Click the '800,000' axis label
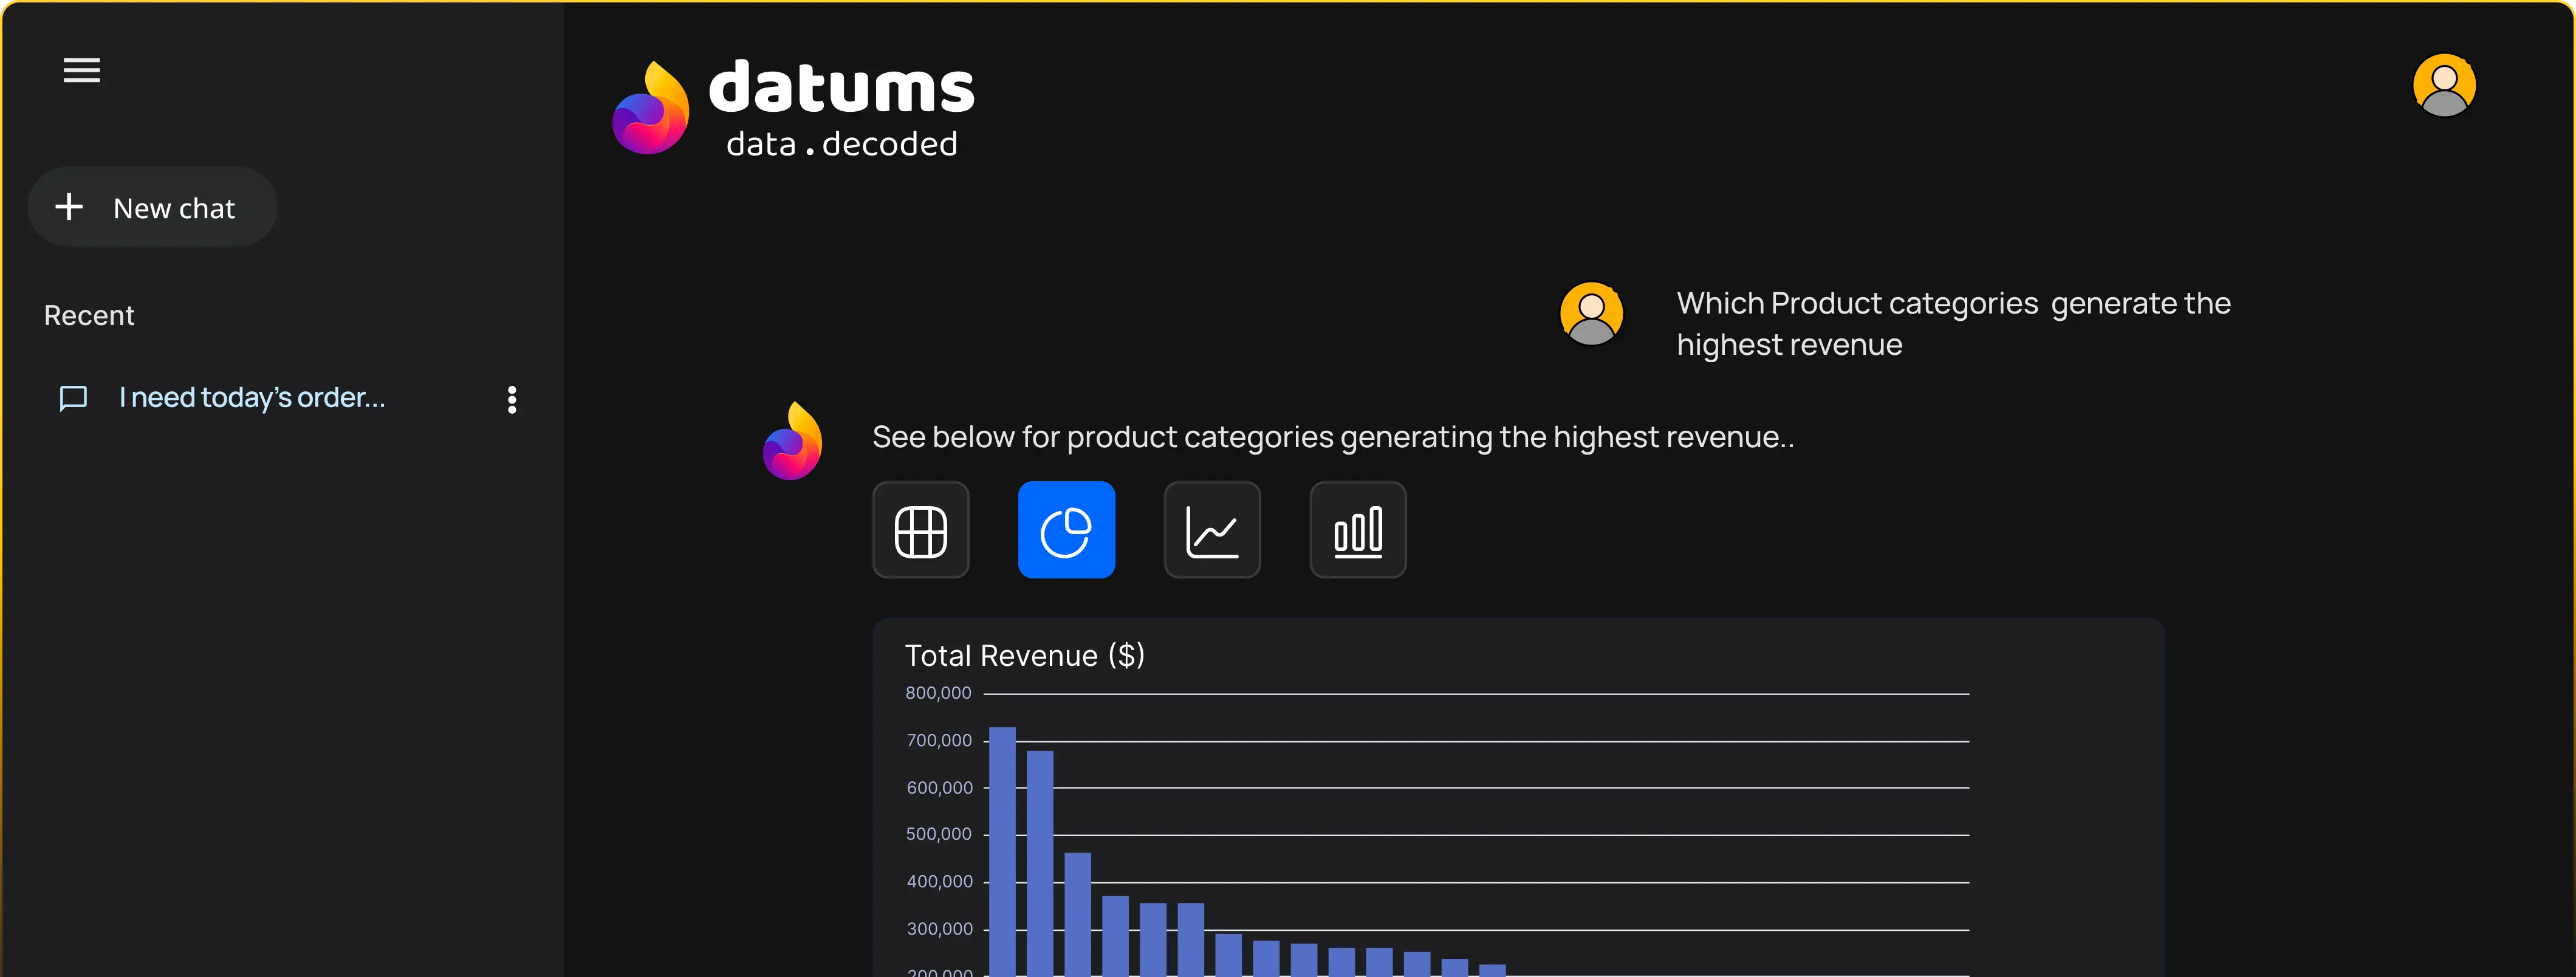 tap(938, 693)
